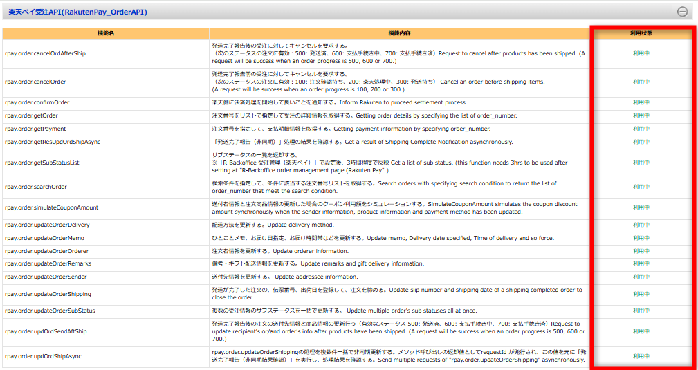Click 利用中 status for updOrdSendAftShip row
Screen dimensions: 698x370
(641, 332)
